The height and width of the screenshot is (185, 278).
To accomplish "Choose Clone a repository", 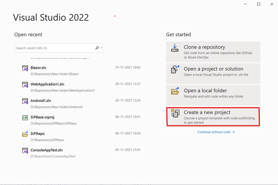I will point(213,52).
